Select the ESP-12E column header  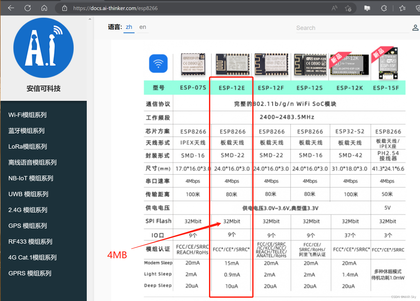(232, 88)
